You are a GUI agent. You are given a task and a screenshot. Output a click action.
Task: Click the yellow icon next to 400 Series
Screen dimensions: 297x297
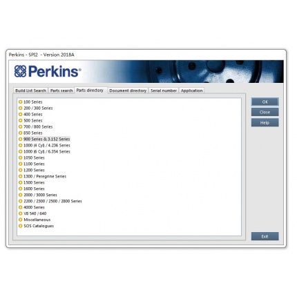(21, 114)
